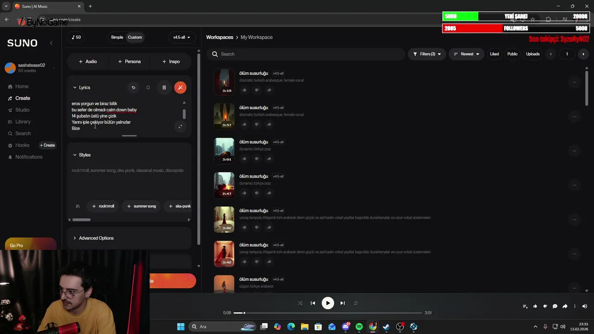Open more options for the 2:47 song
594x334 pixels.
tap(574, 185)
